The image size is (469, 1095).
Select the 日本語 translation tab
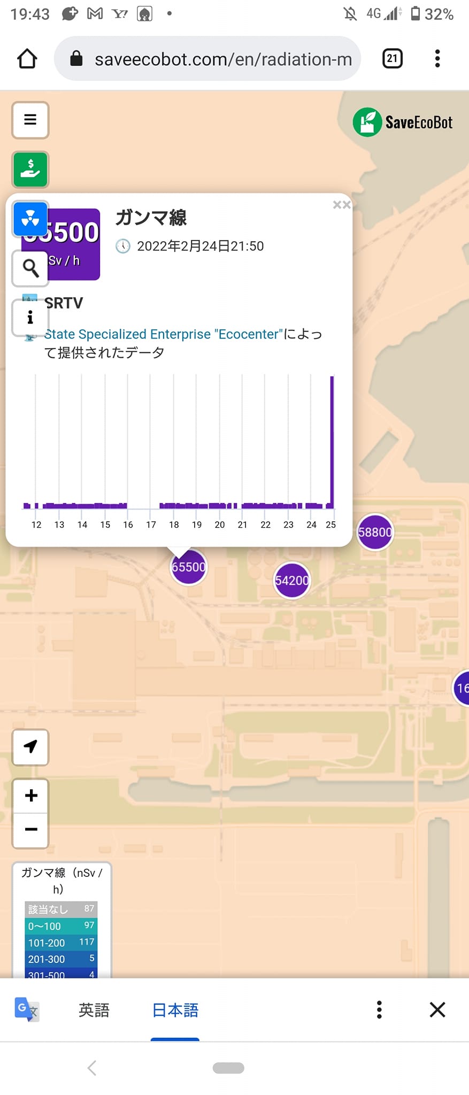[x=175, y=1010]
